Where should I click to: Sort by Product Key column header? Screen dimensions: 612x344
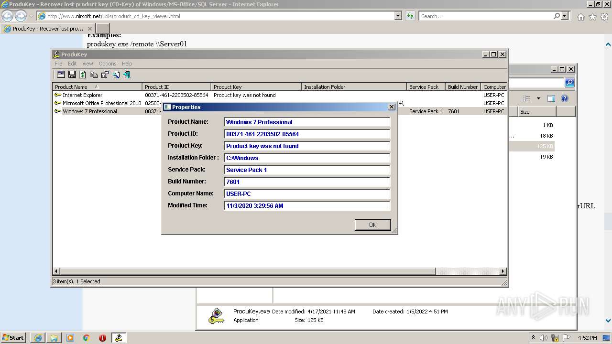click(256, 86)
